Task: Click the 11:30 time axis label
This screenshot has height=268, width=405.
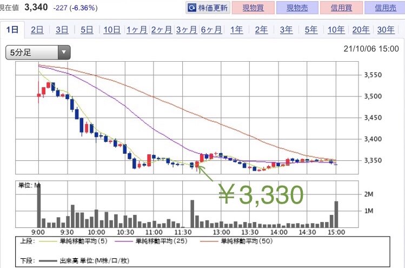Action: point(183,232)
